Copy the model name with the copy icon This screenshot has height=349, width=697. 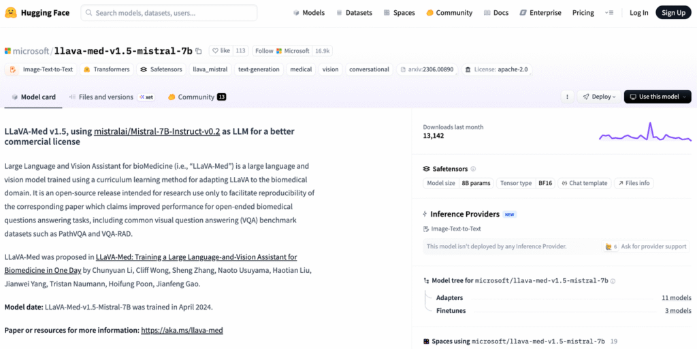tap(199, 51)
